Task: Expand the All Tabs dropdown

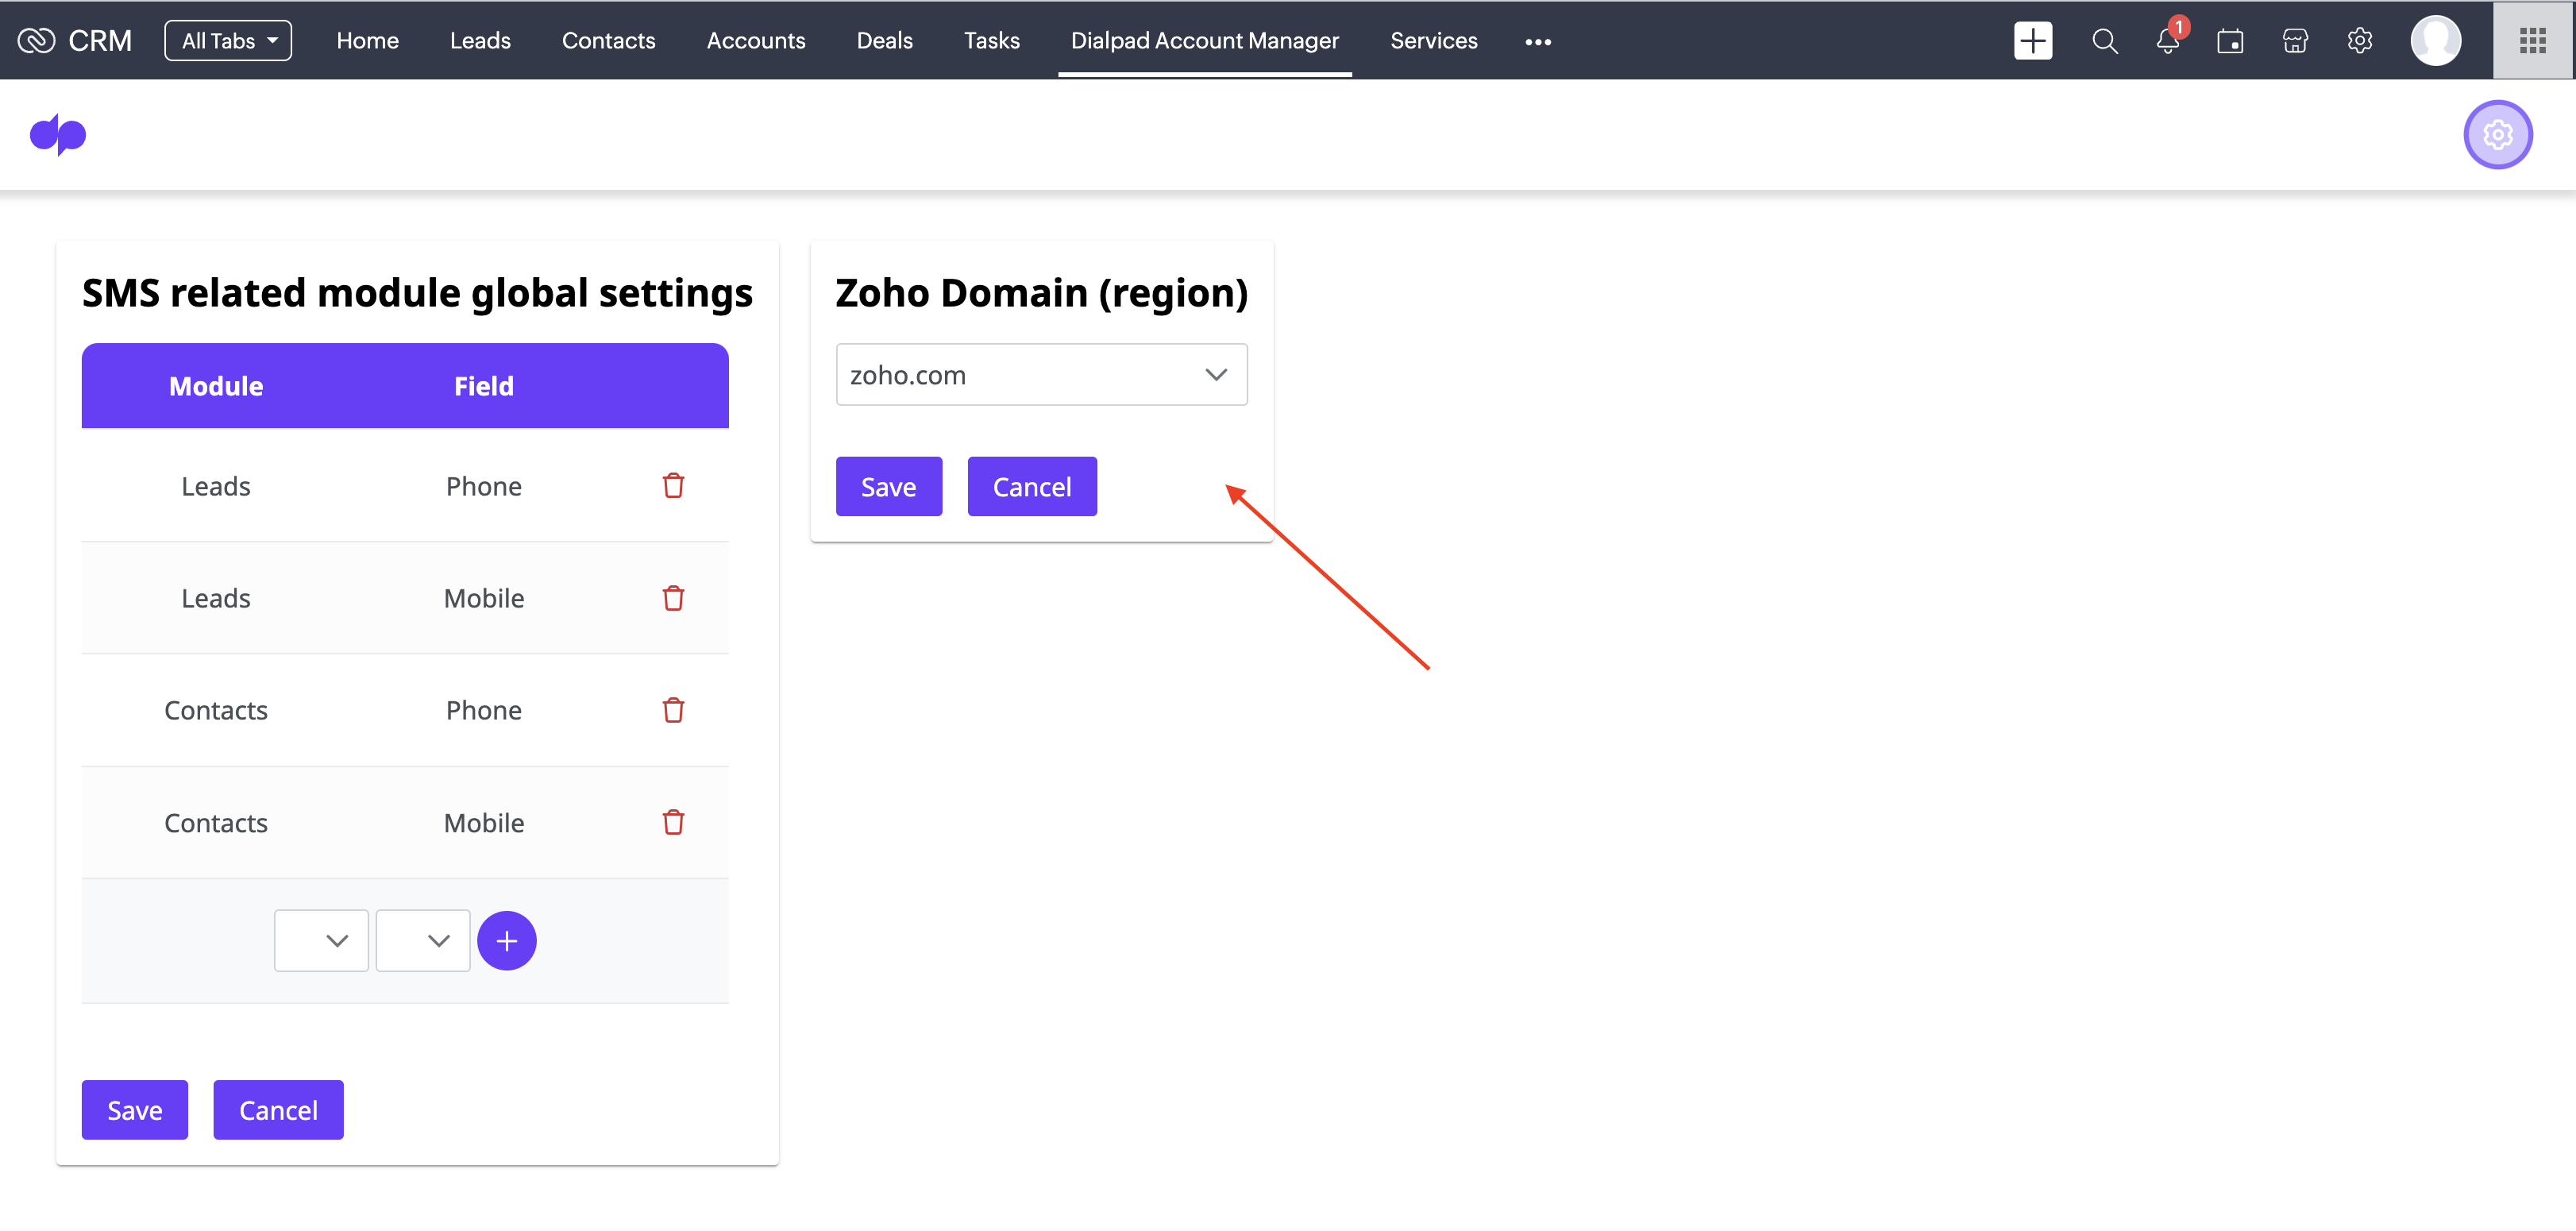Action: 228,41
